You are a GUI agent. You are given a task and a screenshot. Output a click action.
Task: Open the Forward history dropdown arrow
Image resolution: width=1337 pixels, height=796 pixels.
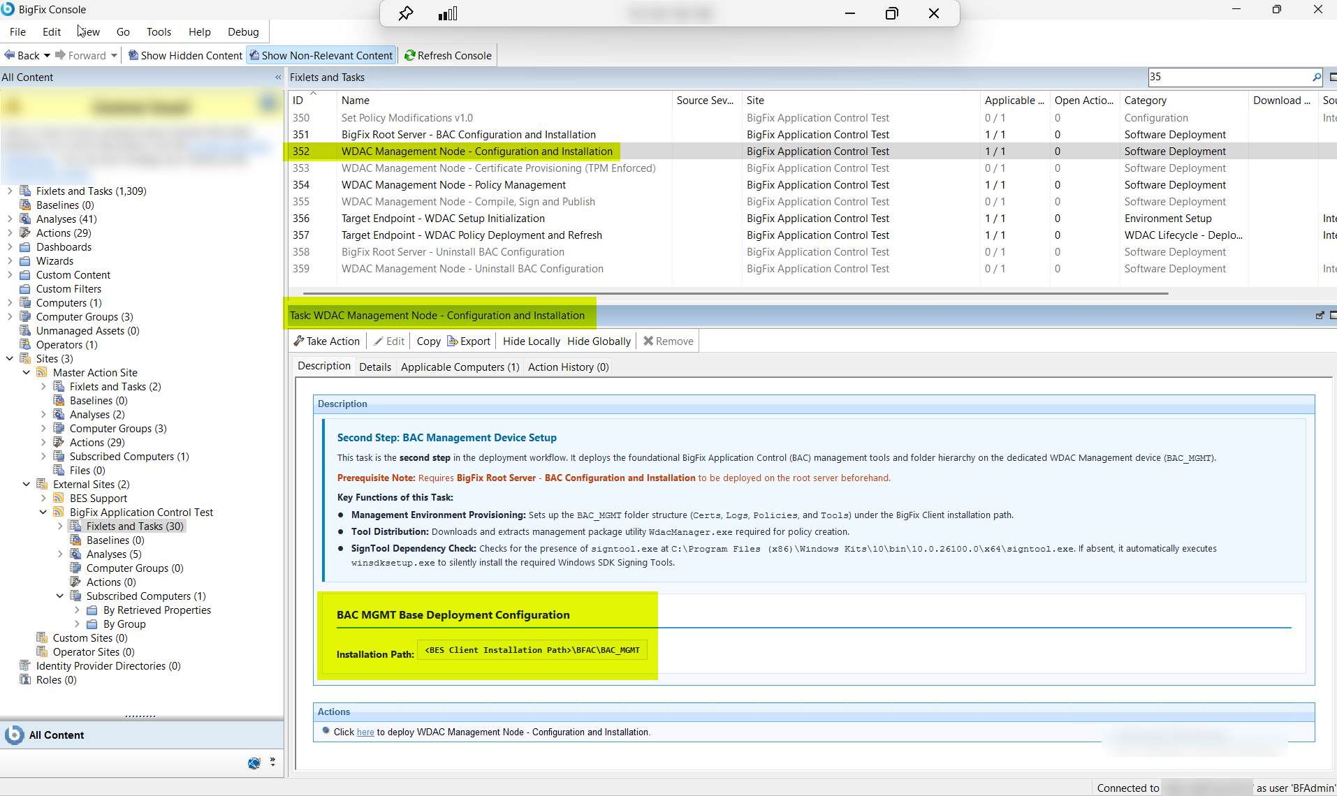tap(114, 55)
